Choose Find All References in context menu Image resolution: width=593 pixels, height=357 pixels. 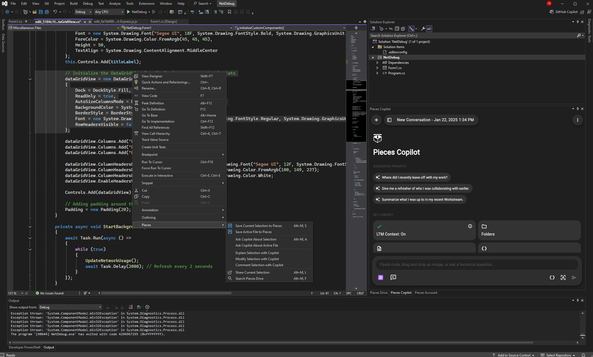pyautogui.click(x=179, y=128)
